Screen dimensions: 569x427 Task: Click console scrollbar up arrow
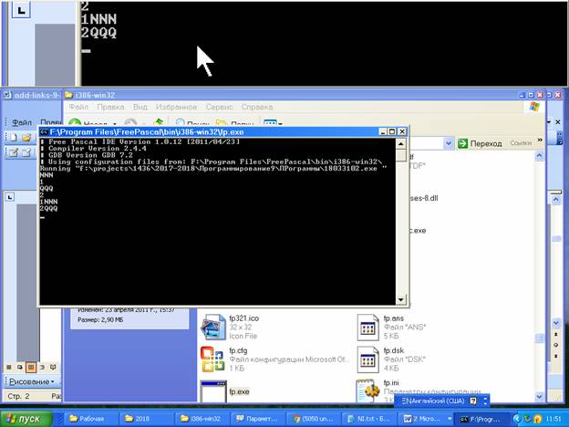pyautogui.click(x=400, y=144)
